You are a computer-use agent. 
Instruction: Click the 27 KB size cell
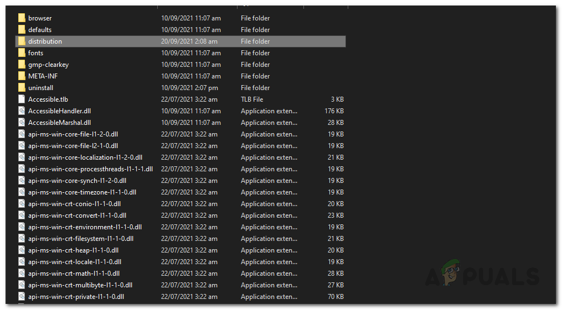point(336,285)
